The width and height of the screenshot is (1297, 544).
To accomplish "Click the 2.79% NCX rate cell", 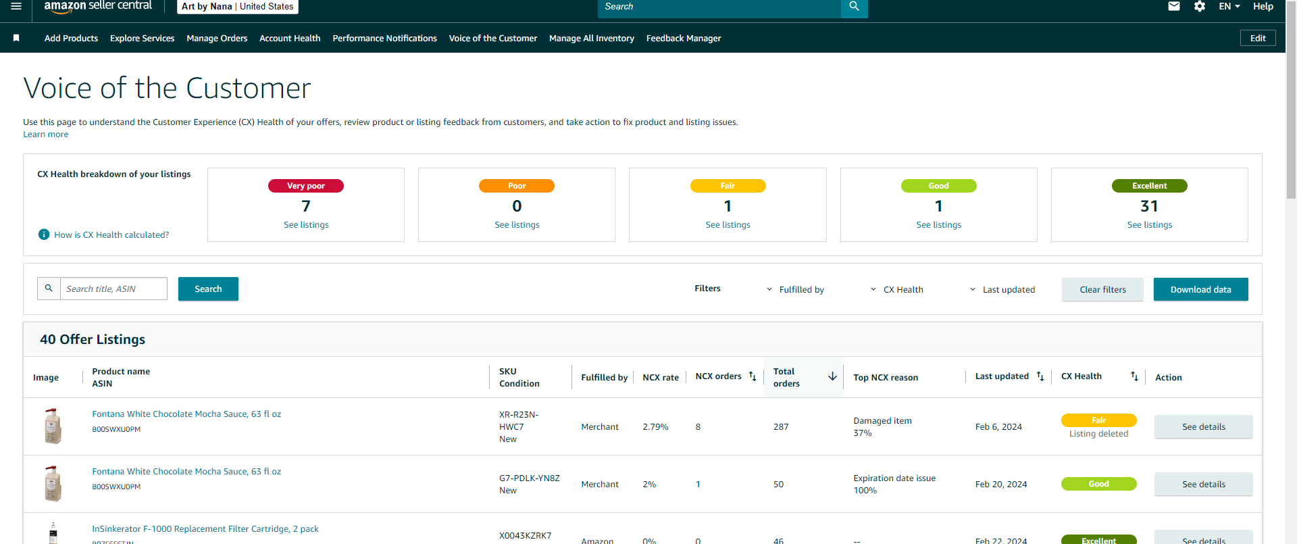I will point(655,427).
